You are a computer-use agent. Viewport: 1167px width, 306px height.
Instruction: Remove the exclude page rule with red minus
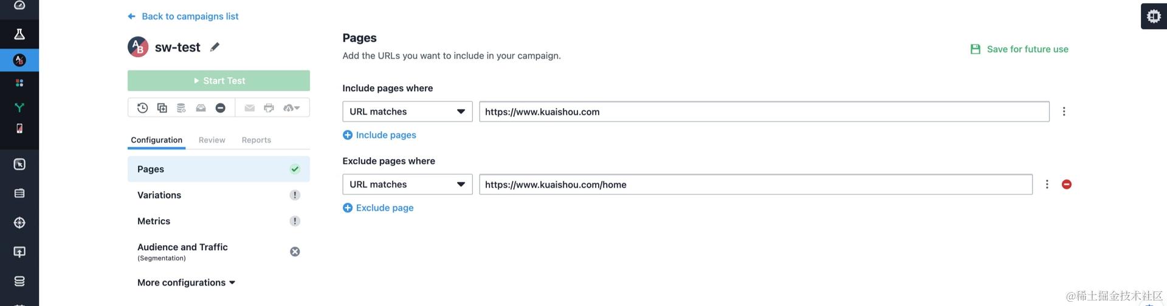pos(1066,184)
